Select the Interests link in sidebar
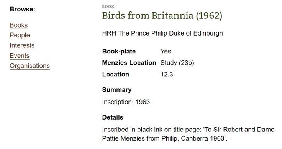The image size is (282, 149). click(x=22, y=45)
